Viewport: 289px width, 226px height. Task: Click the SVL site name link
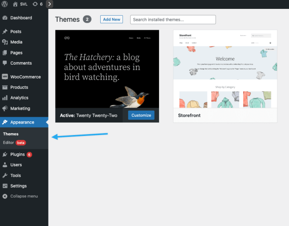tap(24, 4)
